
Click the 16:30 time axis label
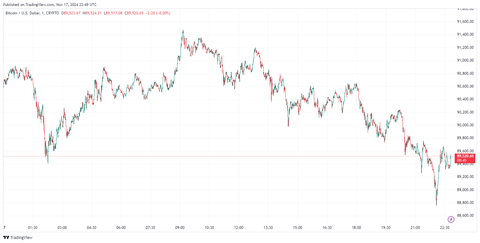pos(327,228)
